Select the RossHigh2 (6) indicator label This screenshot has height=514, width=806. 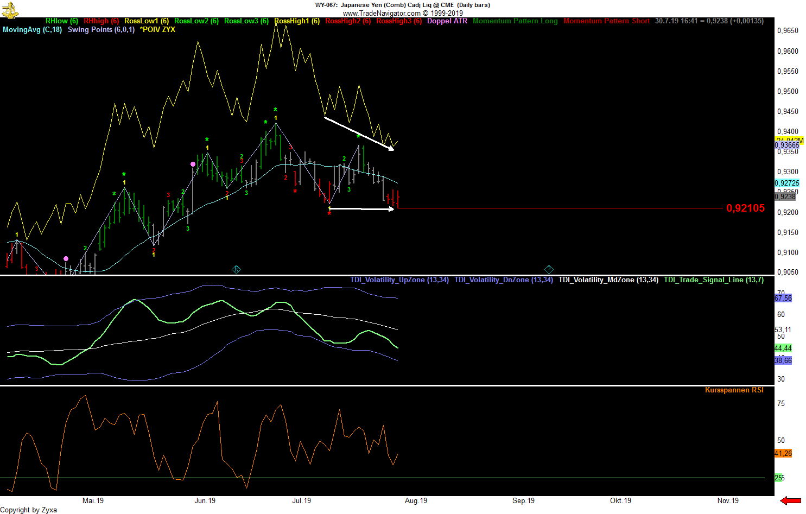(348, 21)
